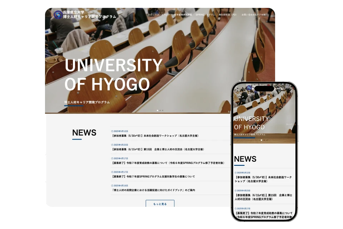Image resolution: width=343 pixels, height=229 pixels.
Task: Click UNIVERSITY OF HYOGO headline on desktop hero
Action: coord(113,74)
